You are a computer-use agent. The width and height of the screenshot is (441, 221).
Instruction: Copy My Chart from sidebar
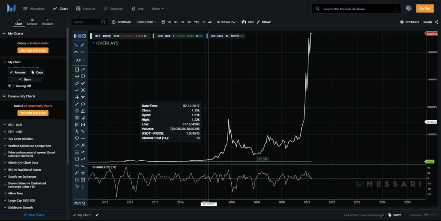pos(37,72)
